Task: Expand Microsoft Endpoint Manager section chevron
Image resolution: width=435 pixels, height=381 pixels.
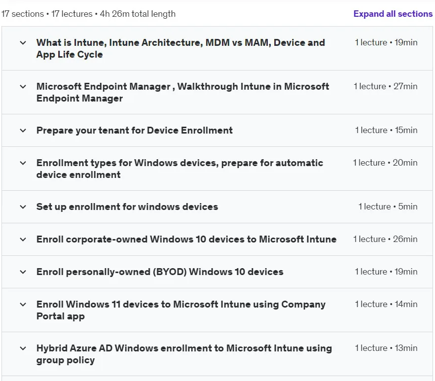Action: pyautogui.click(x=23, y=87)
